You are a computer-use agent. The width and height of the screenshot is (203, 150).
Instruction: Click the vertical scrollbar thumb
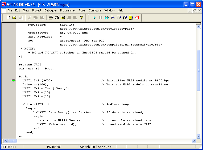pos(198,70)
